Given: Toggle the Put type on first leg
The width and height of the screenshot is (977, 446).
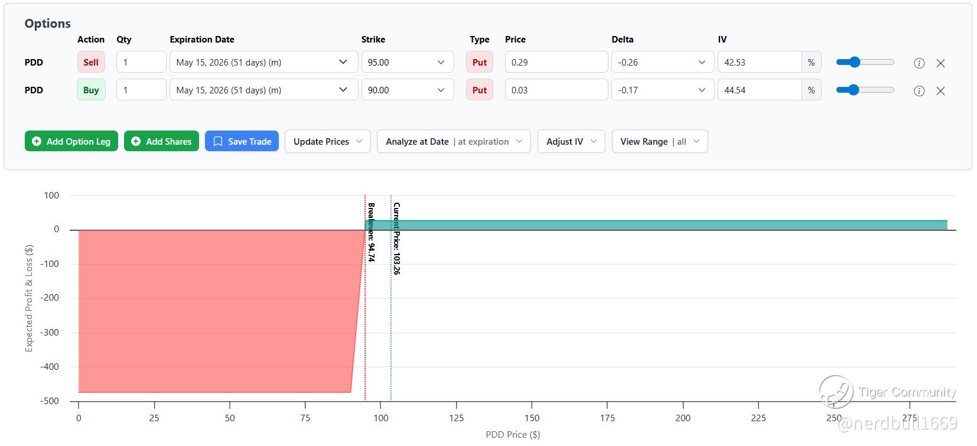Looking at the screenshot, I should click(x=479, y=63).
